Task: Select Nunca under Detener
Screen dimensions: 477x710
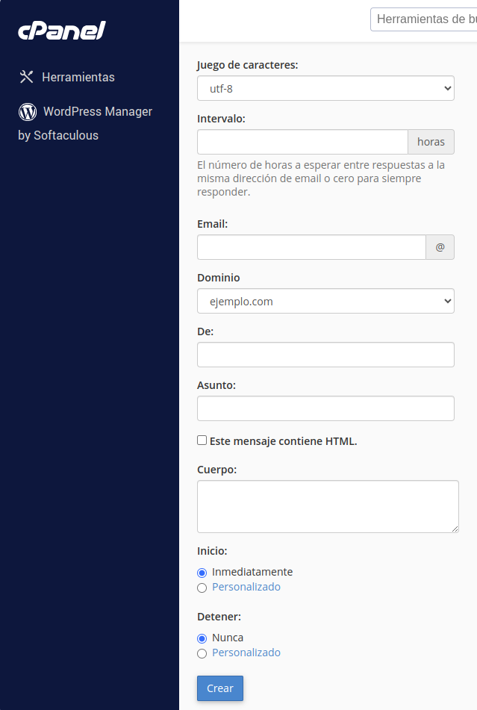Action: (x=202, y=638)
